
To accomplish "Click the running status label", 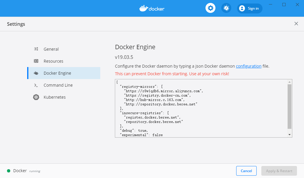I will tap(35, 171).
